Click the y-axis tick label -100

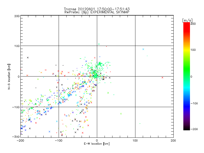pos(16,107)
